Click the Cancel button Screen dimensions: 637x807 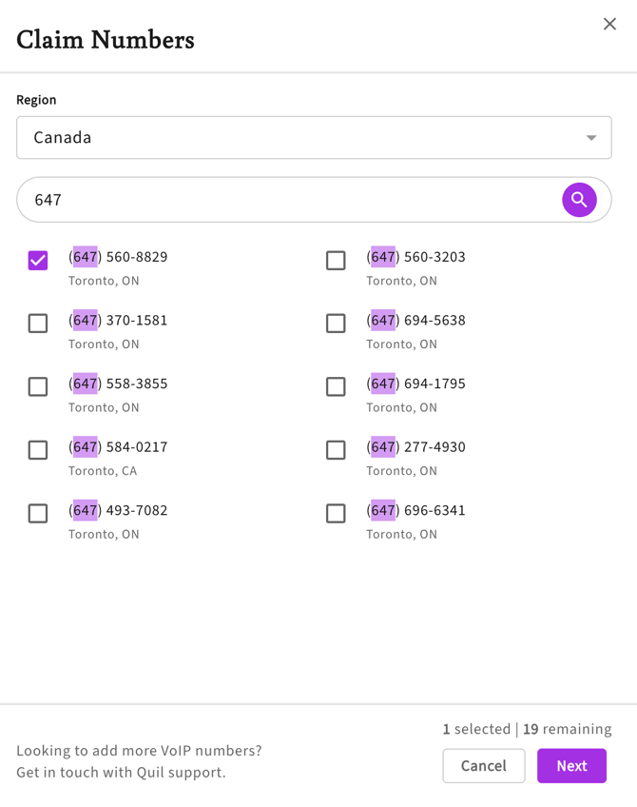tap(483, 766)
